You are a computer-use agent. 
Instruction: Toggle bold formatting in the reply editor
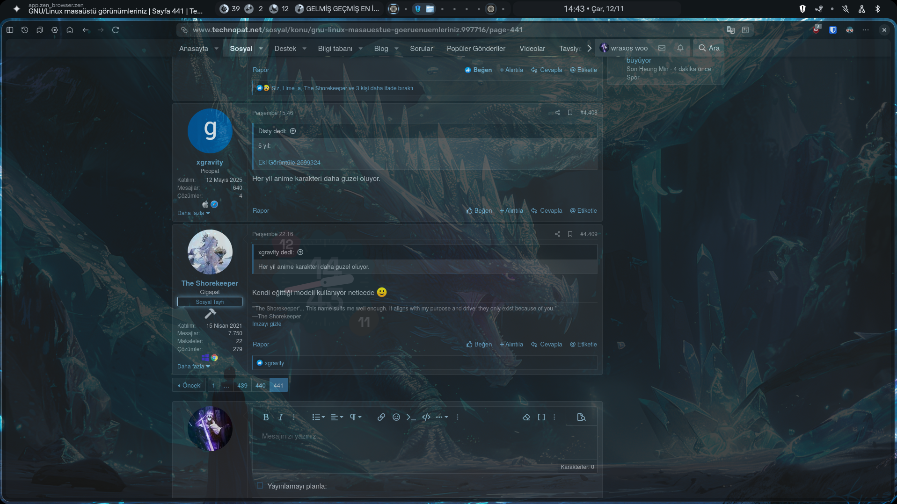[x=266, y=417]
